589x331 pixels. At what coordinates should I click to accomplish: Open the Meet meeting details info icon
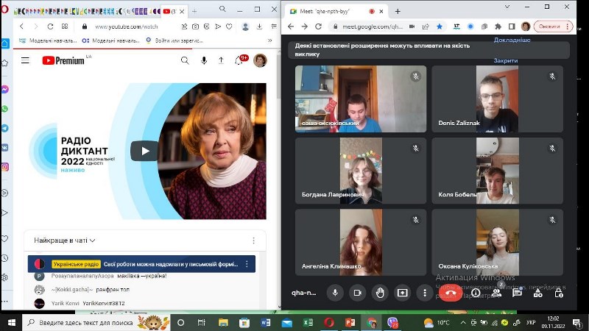476,293
